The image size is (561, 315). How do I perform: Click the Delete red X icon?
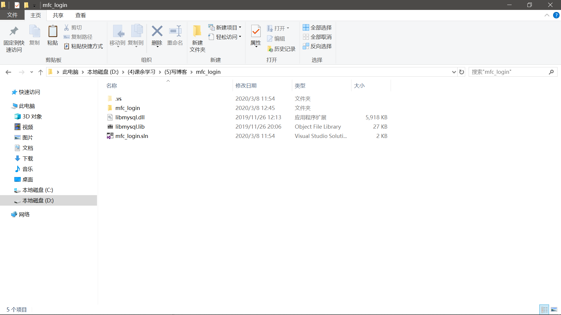click(x=157, y=32)
